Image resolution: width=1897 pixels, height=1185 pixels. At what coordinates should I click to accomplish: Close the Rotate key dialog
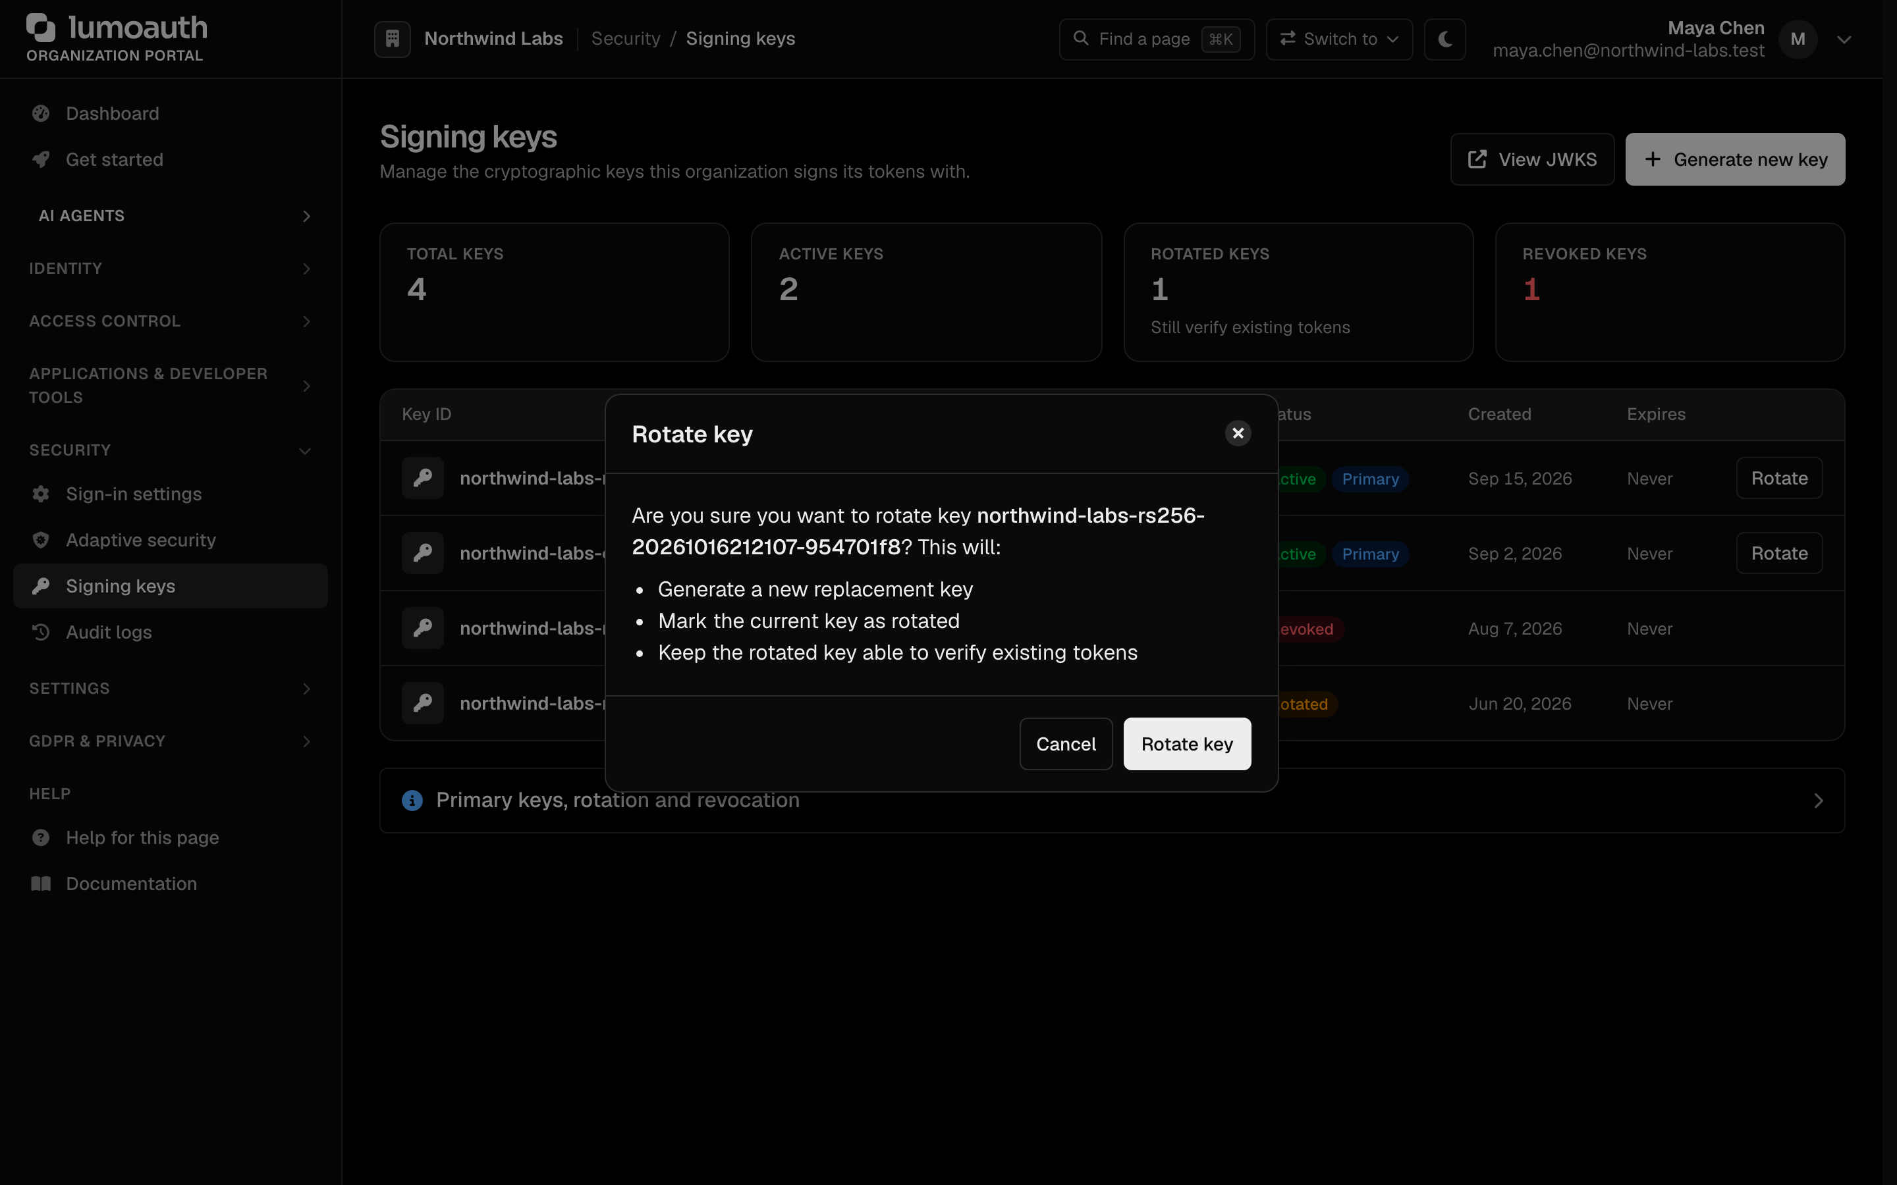pyautogui.click(x=1238, y=433)
